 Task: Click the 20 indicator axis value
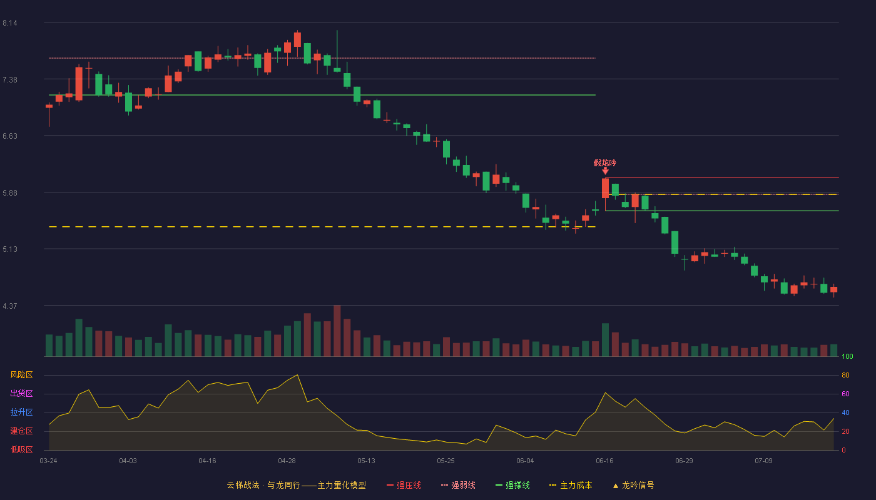845,432
